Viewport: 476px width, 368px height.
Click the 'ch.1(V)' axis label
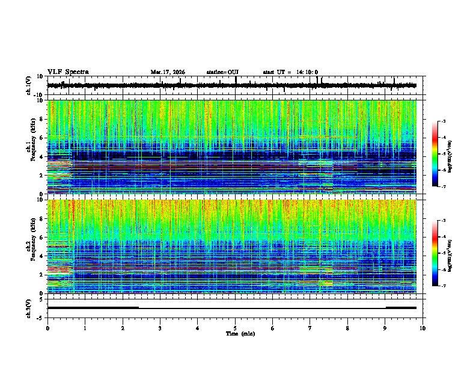(29, 85)
